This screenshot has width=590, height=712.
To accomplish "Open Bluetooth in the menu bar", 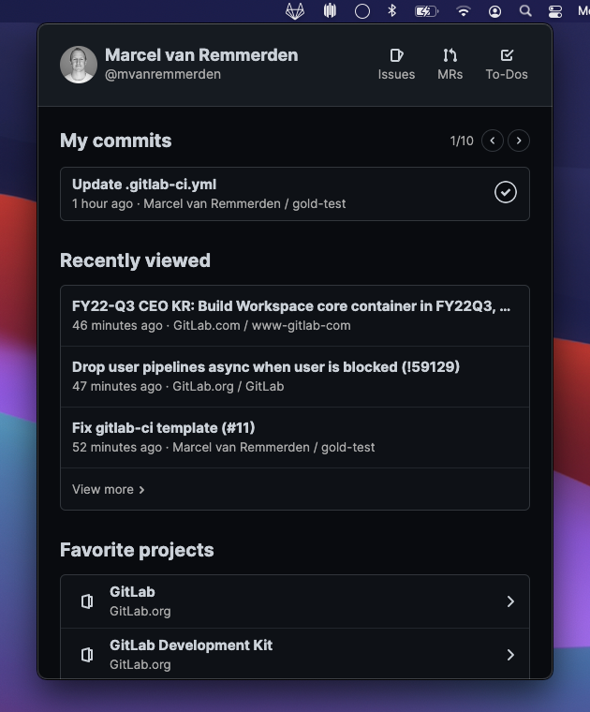I will [x=393, y=11].
